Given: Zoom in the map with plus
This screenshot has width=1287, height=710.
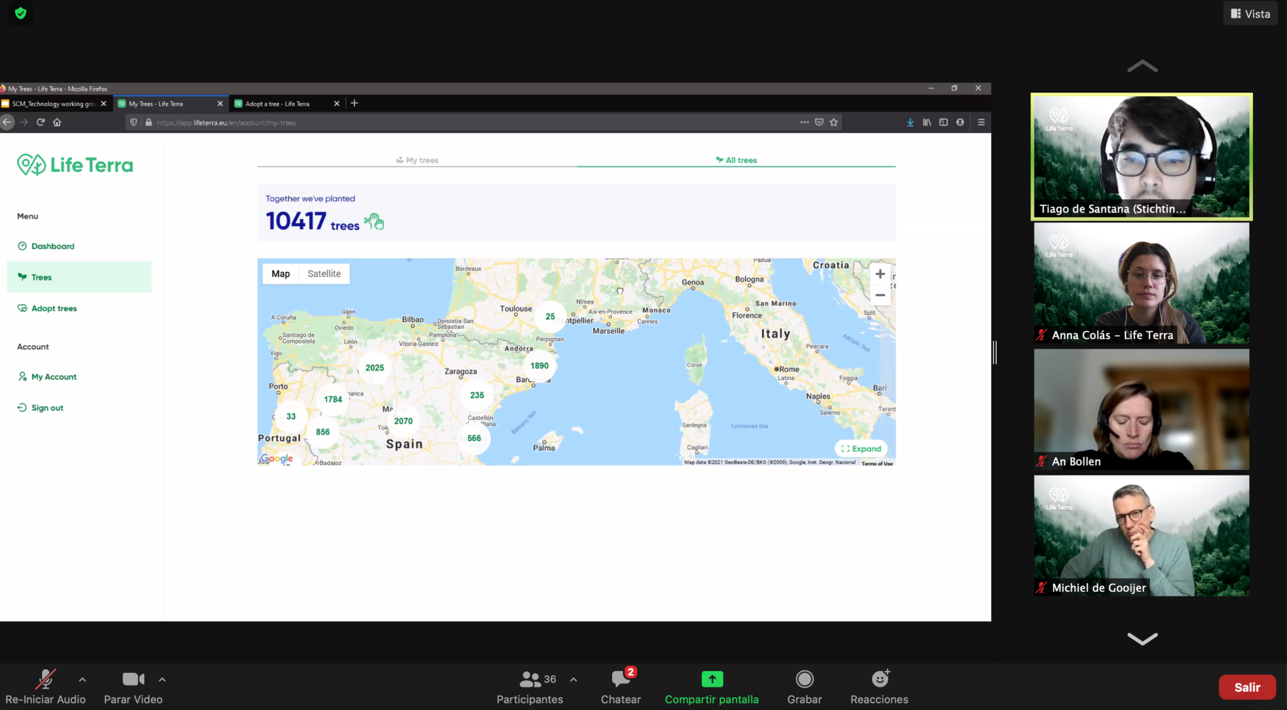Looking at the screenshot, I should pyautogui.click(x=880, y=274).
